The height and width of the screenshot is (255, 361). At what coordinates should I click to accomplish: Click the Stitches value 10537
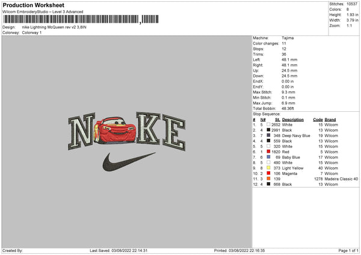352,4
